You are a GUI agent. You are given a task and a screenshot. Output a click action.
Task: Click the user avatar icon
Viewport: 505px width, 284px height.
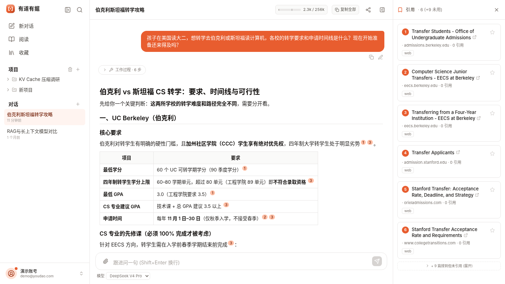click(x=11, y=273)
